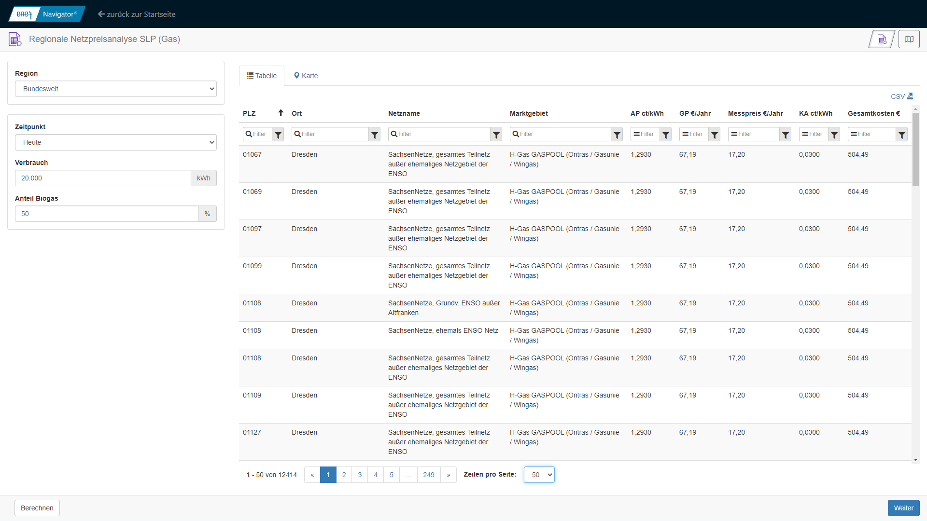Image resolution: width=927 pixels, height=521 pixels.
Task: Switch to the Karte tab
Action: (x=306, y=76)
